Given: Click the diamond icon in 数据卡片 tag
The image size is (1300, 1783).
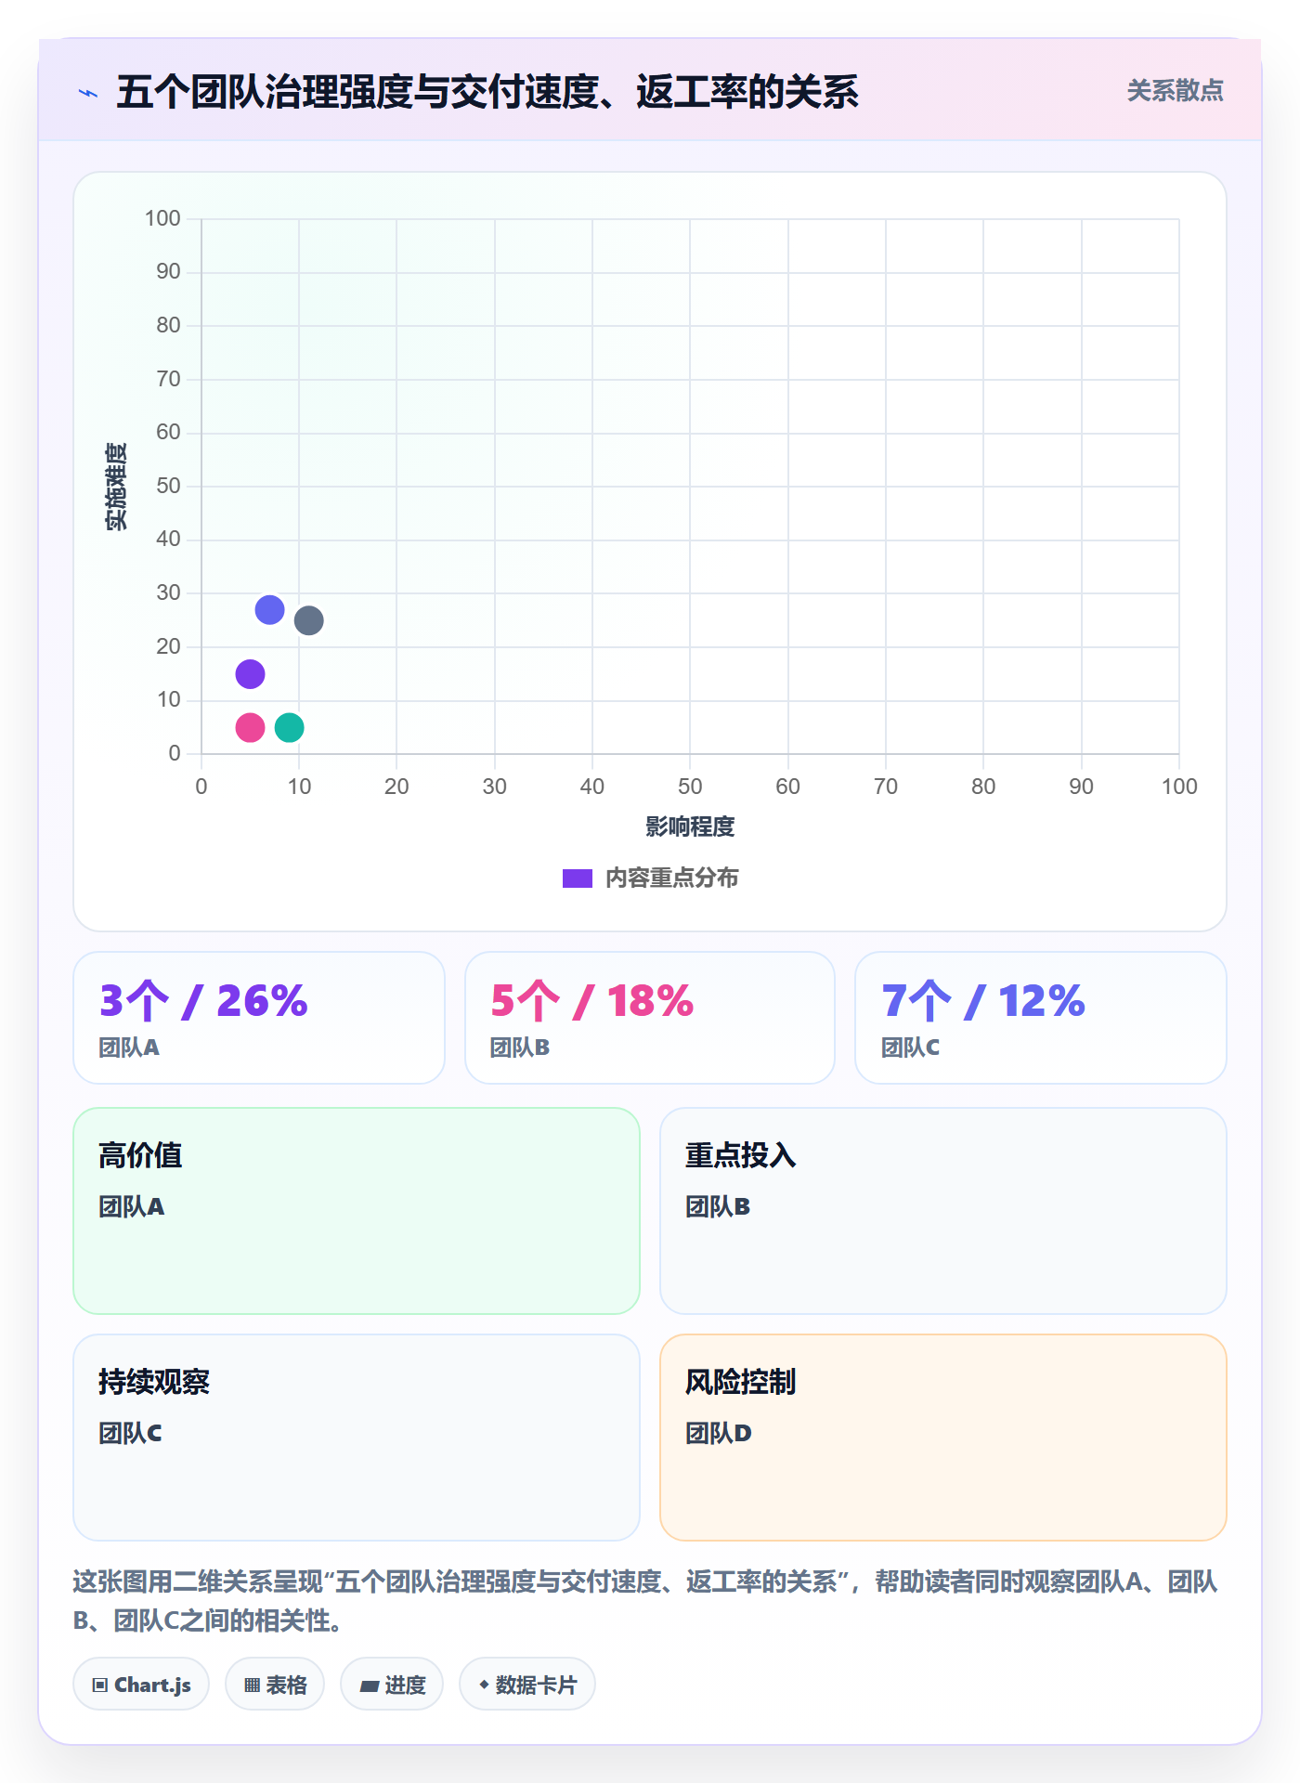Looking at the screenshot, I should click(484, 1684).
